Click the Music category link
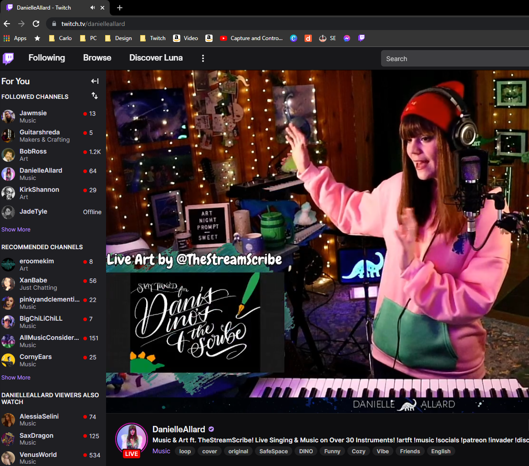 161,451
